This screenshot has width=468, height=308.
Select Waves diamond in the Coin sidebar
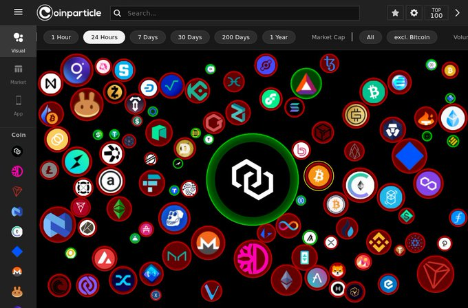[x=17, y=252]
